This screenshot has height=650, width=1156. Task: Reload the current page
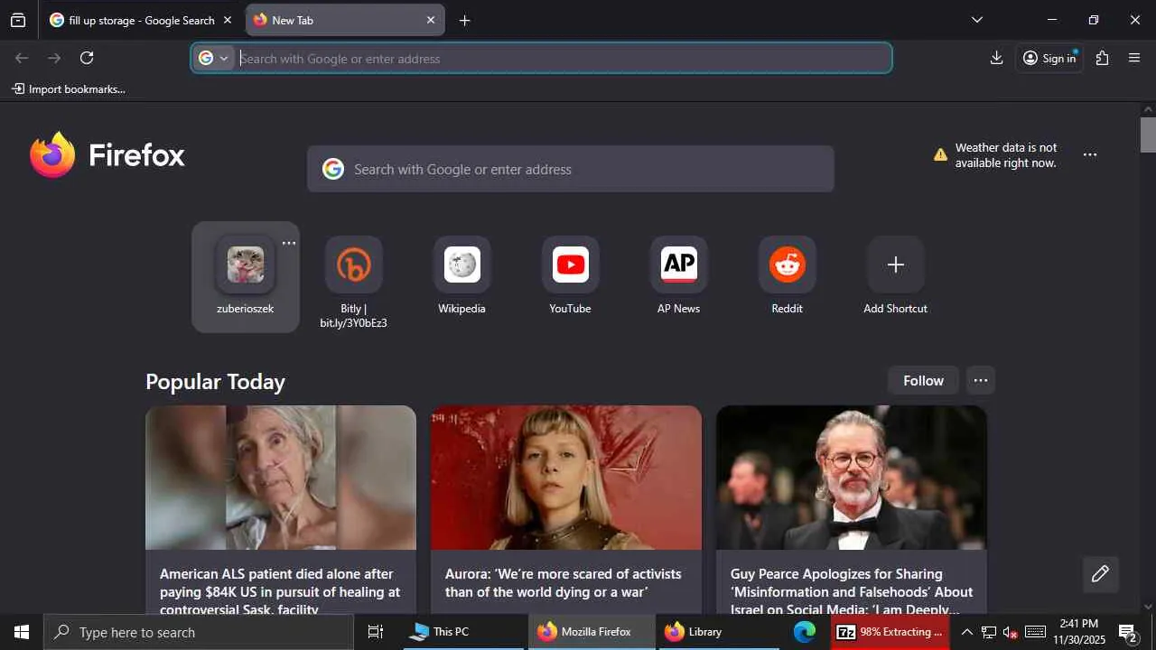coord(87,58)
